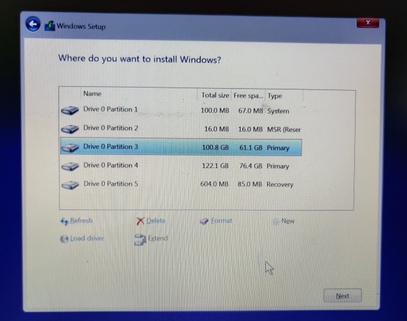
Task: Click the 76.4 GB free space cell
Action: 251,166
